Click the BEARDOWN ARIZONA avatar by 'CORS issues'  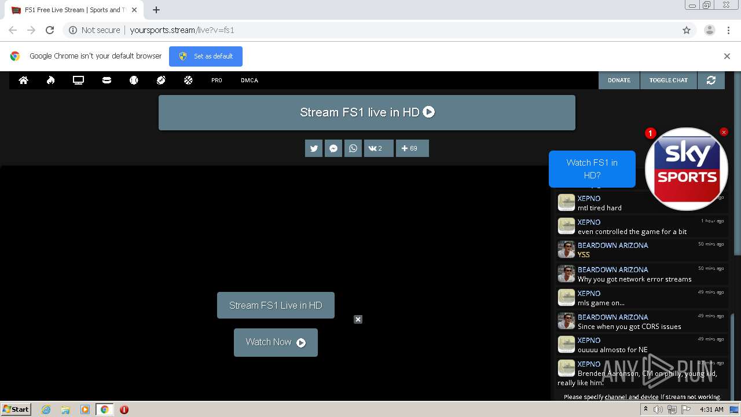pyautogui.click(x=566, y=321)
